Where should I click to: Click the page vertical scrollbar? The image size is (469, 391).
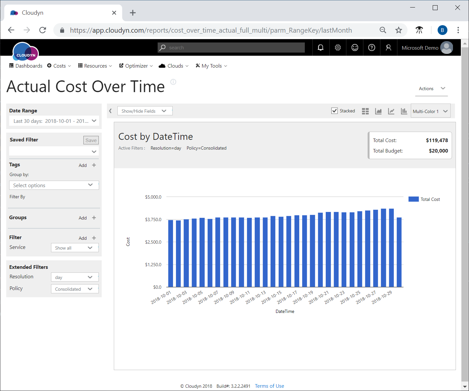pos(465,214)
